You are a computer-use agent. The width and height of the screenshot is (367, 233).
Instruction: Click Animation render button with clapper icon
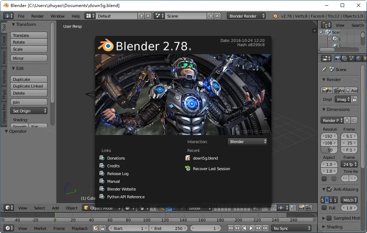339,91
